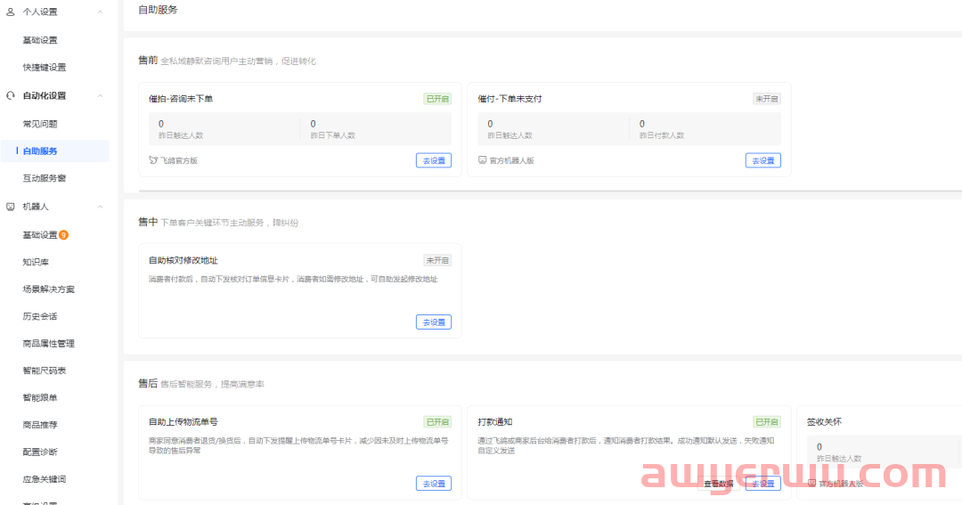Click the 售后 section heading
962x505 pixels.
pyautogui.click(x=148, y=384)
